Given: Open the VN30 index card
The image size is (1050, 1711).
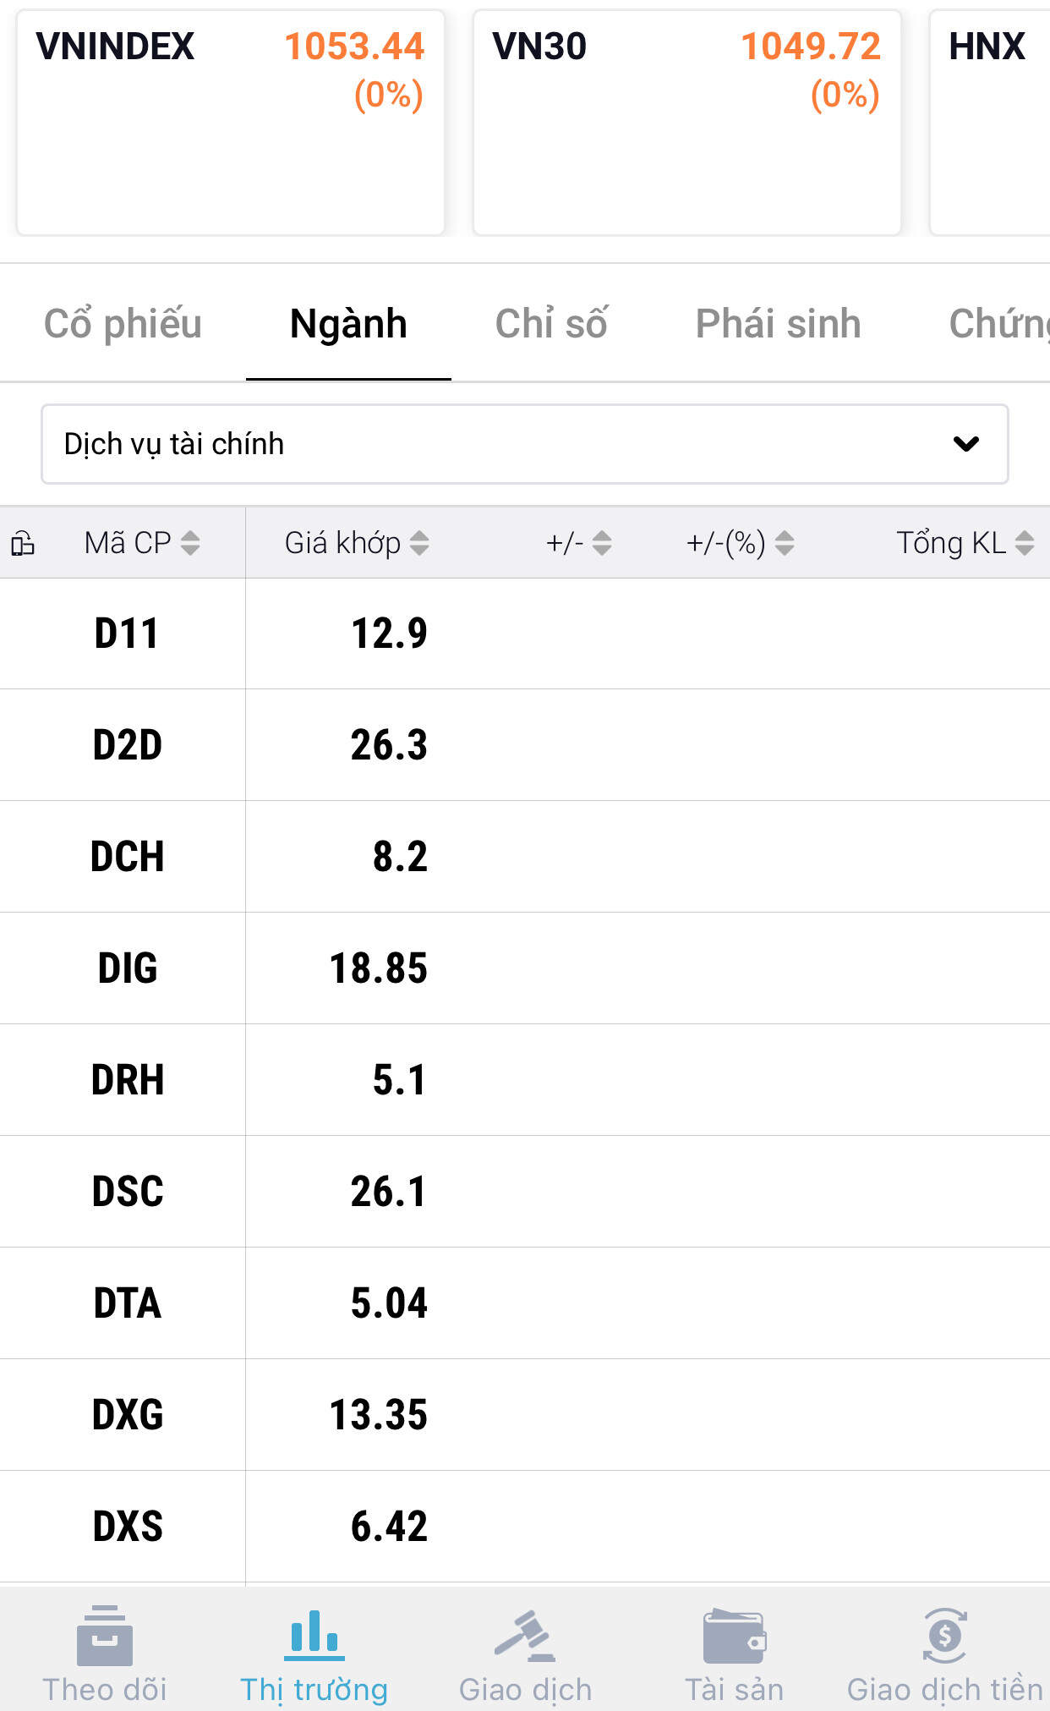Looking at the screenshot, I should tap(686, 122).
